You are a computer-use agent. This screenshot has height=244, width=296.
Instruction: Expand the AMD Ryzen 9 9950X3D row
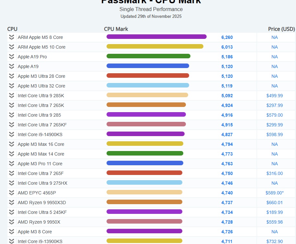tap(12, 203)
